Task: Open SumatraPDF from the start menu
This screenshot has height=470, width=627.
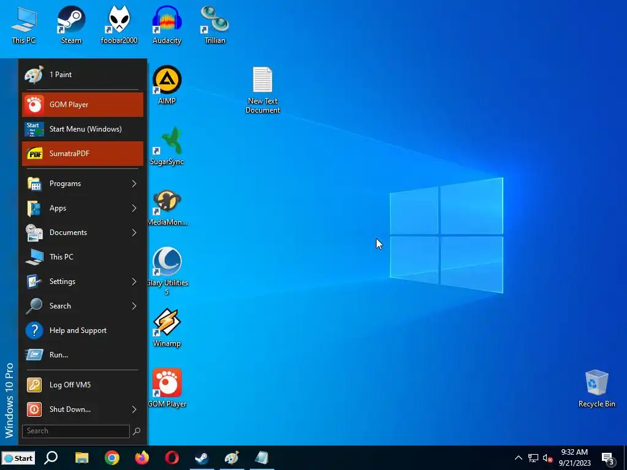Action: pyautogui.click(x=83, y=154)
